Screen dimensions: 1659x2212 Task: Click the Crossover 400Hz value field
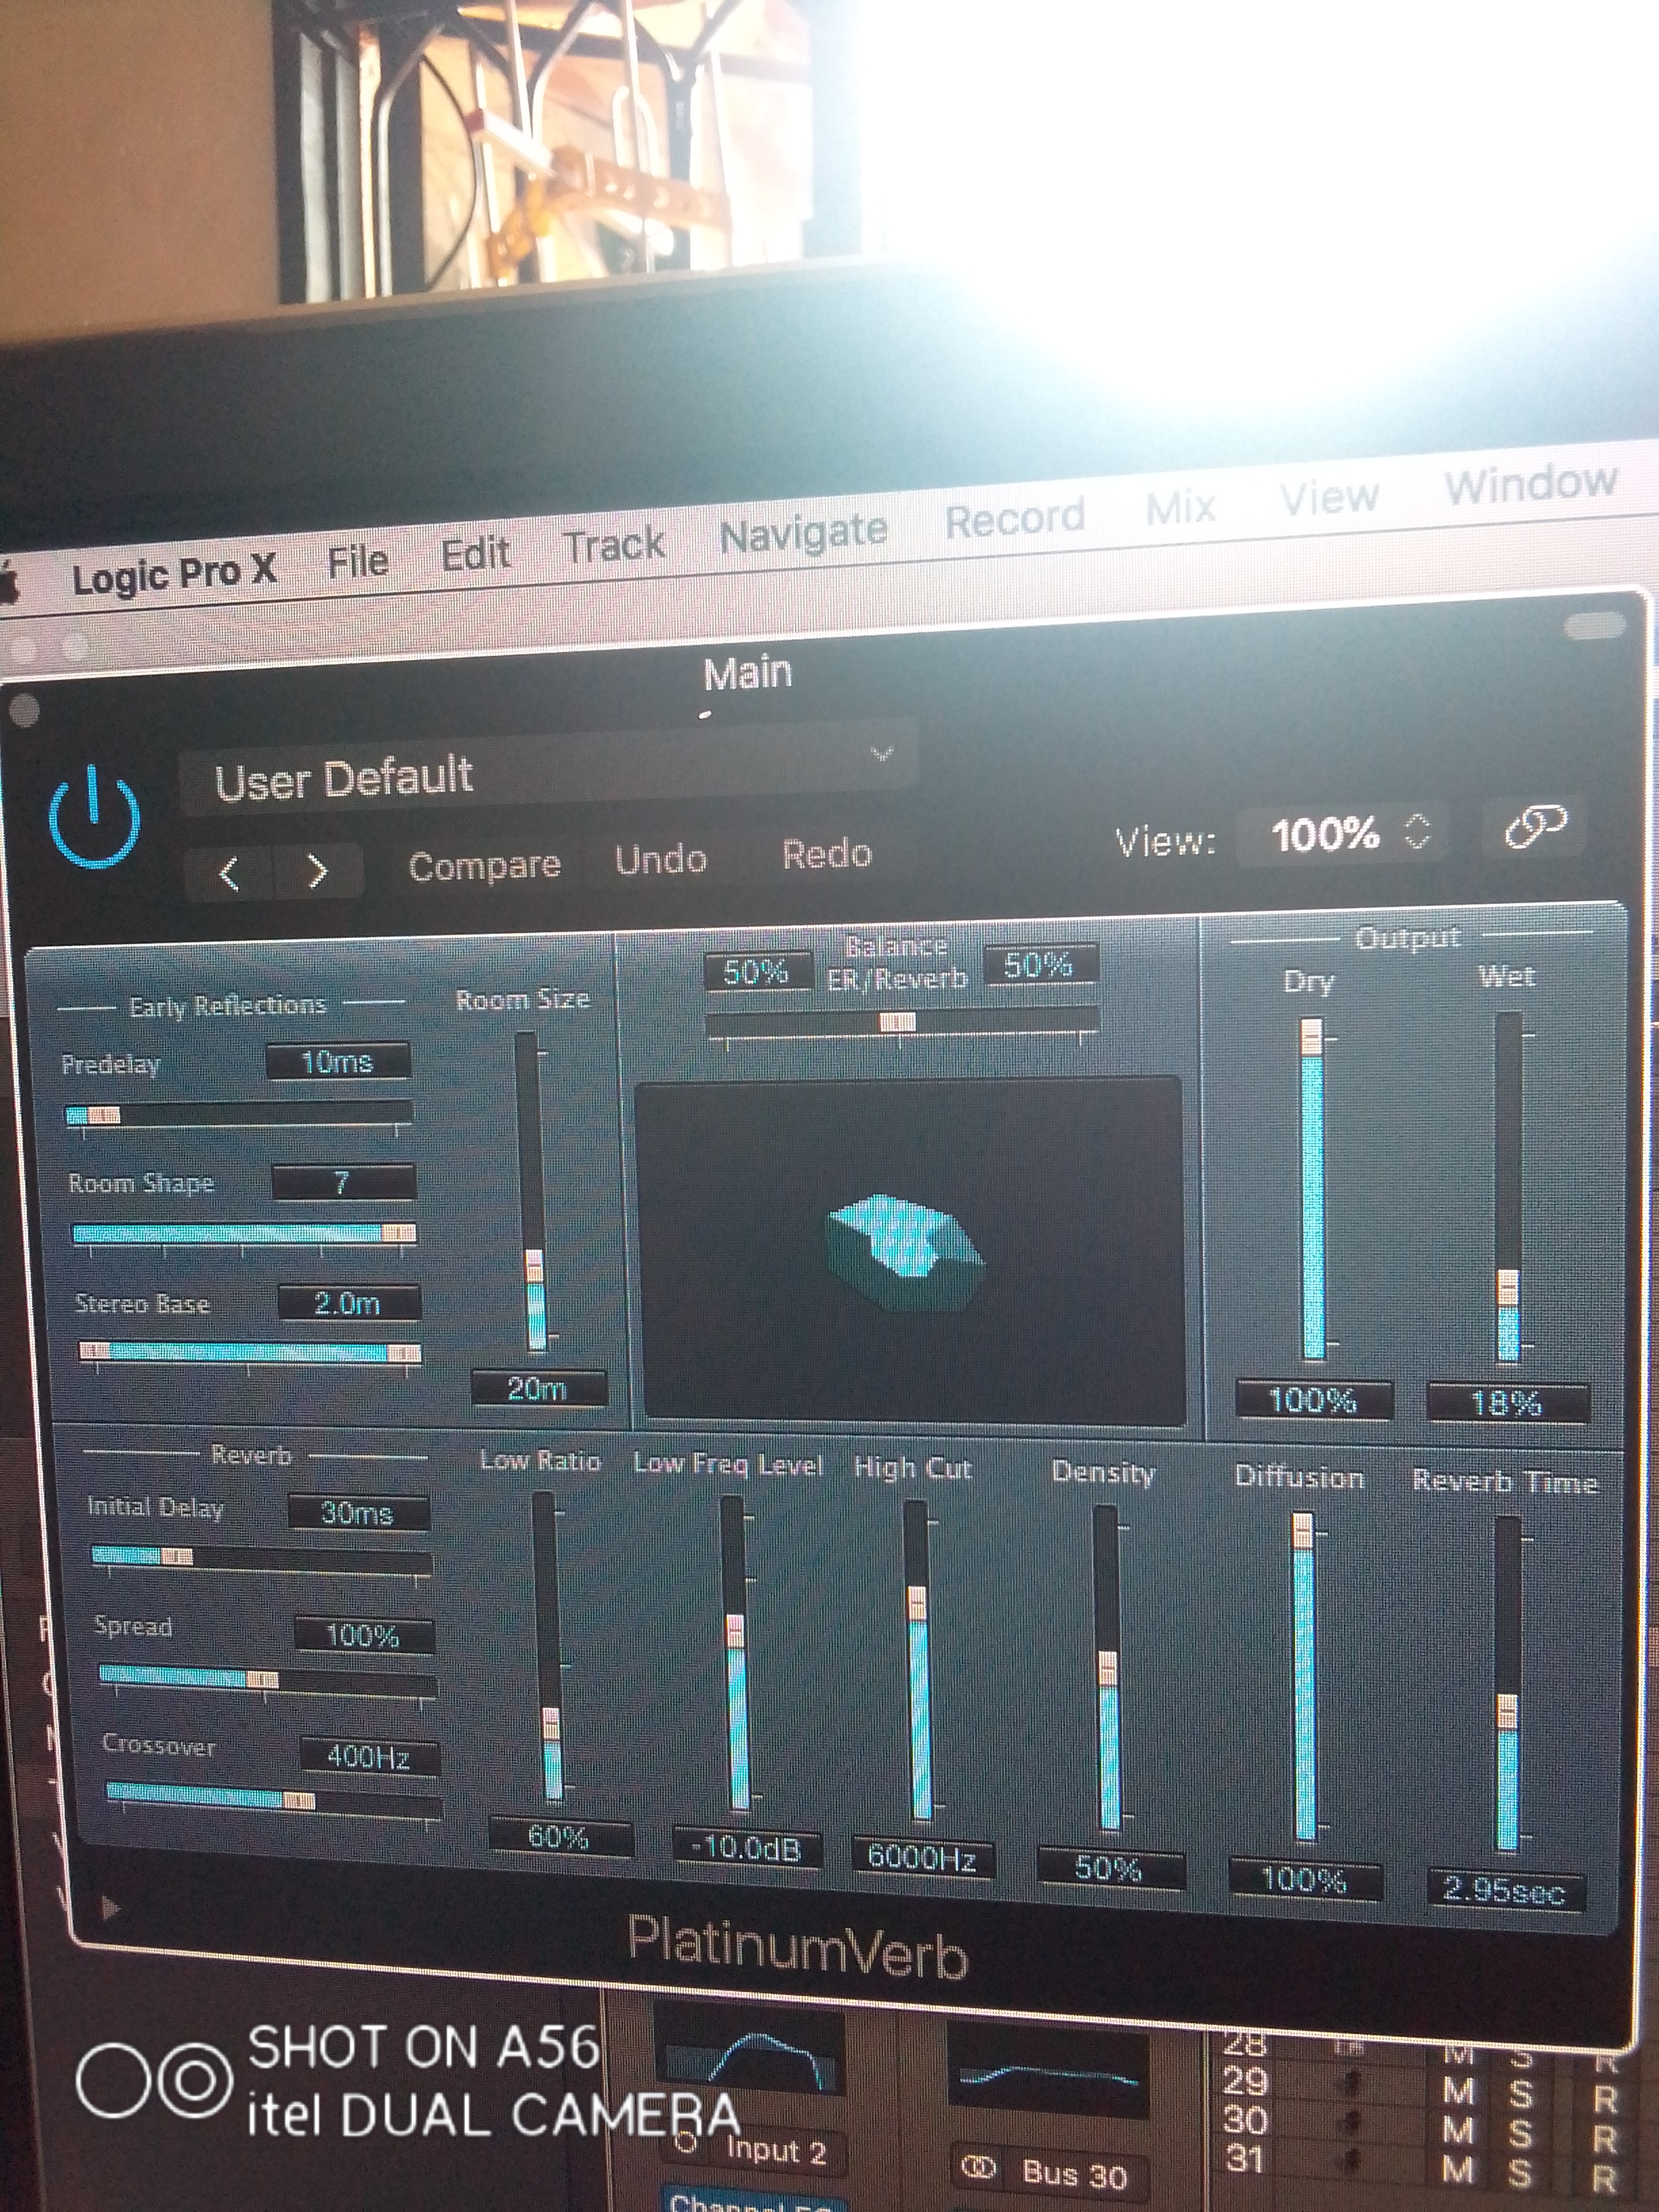pyautogui.click(x=369, y=1756)
